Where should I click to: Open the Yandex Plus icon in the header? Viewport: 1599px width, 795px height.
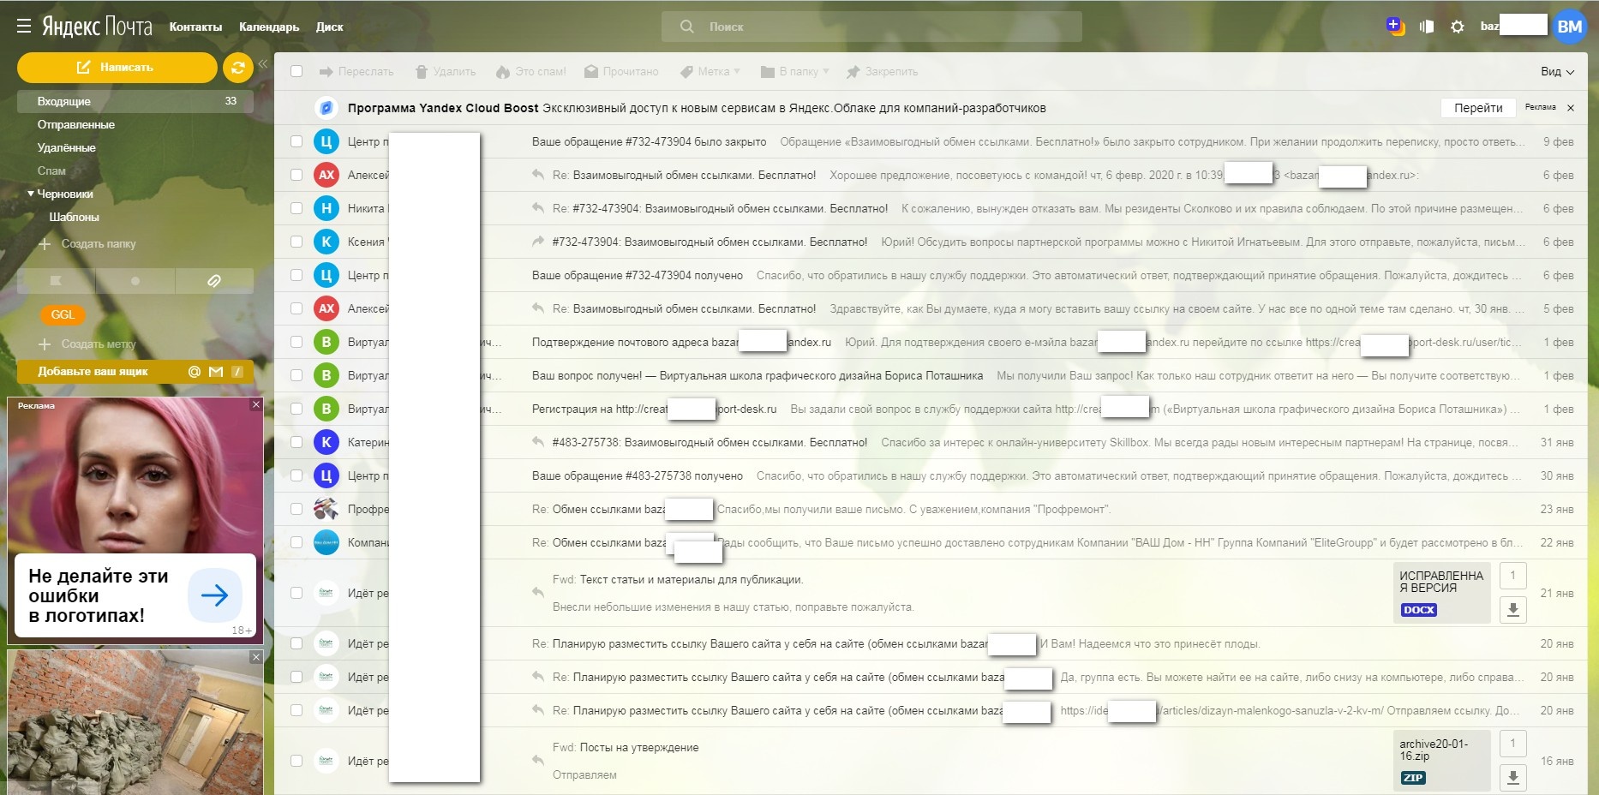click(x=1395, y=27)
